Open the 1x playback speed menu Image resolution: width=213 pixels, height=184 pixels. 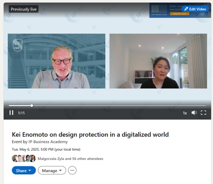pyautogui.click(x=185, y=113)
